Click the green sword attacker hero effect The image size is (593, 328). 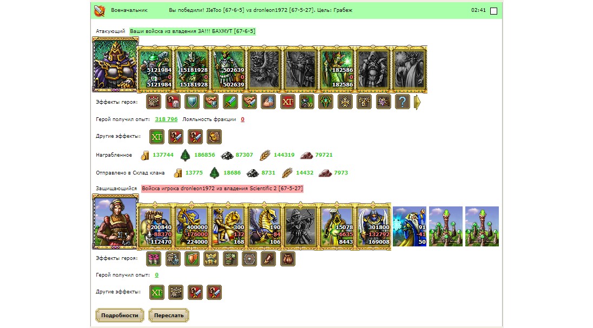230,102
